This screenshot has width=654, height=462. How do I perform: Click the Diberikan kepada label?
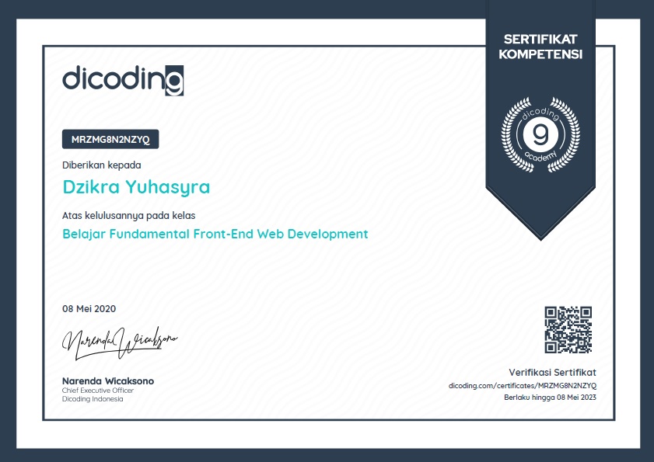coord(102,165)
